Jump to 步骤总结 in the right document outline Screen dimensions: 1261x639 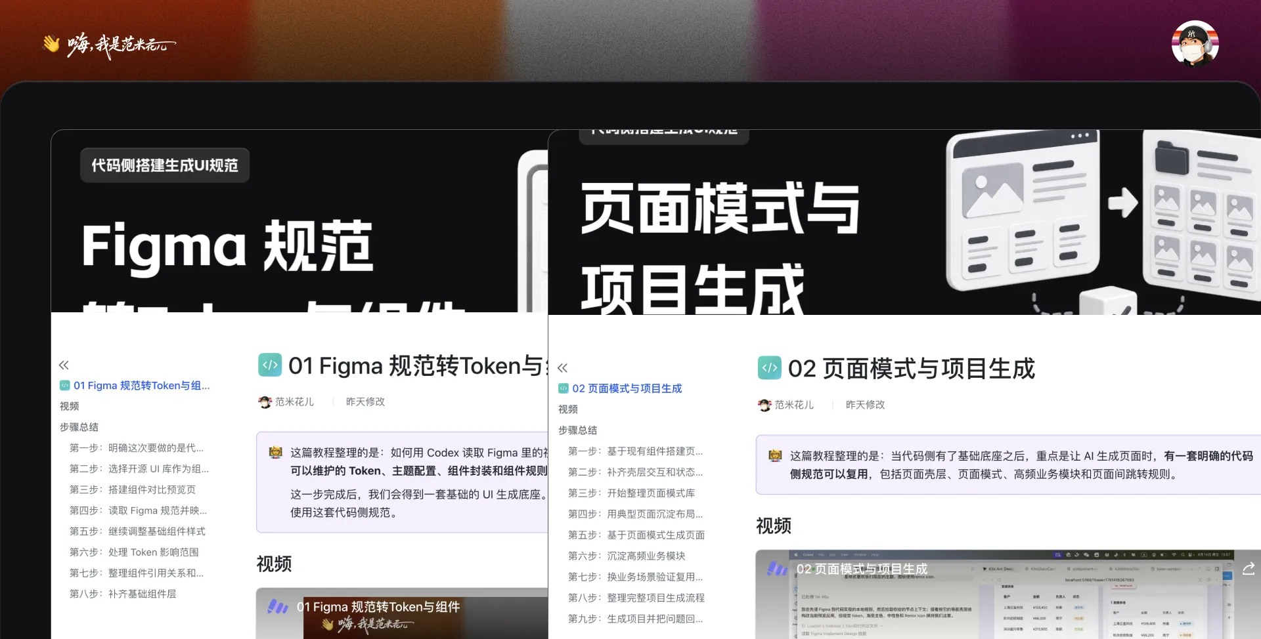(577, 430)
